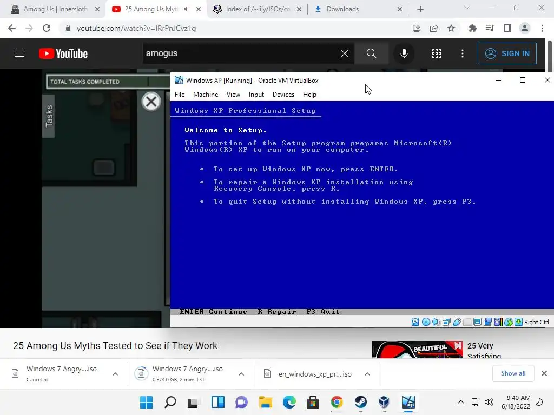Click the YouTube logo
Viewport: 554px width, 415px height.
tap(63, 53)
